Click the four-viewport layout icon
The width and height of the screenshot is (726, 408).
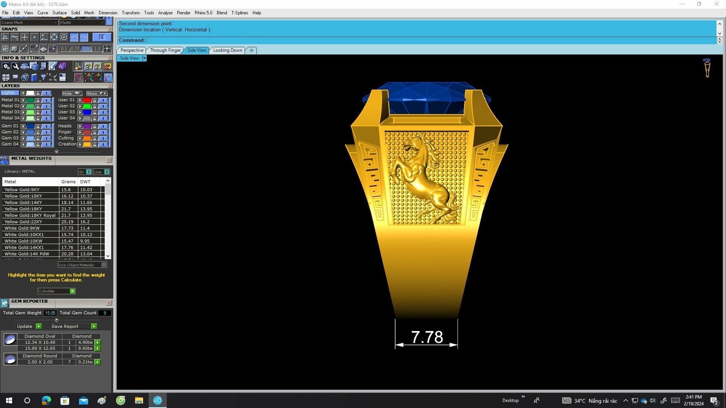[x=6, y=77]
